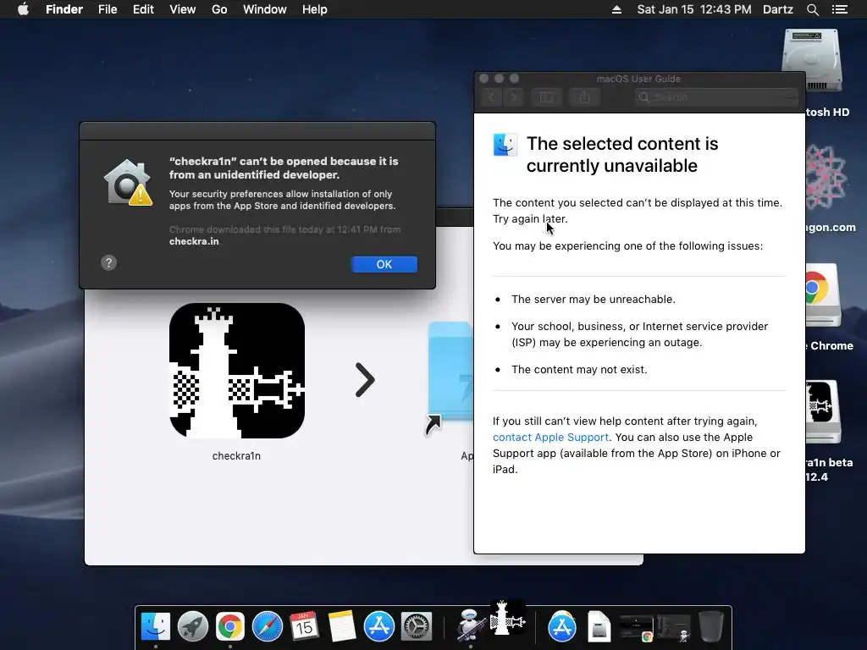
Task: Click the checkra1n app icon in installer
Action: [x=237, y=371]
